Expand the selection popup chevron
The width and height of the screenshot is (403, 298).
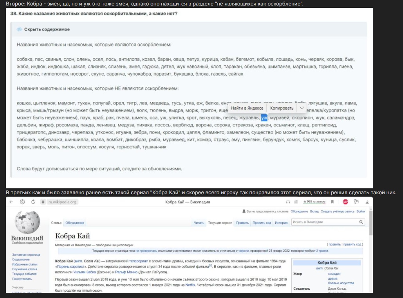tap(302, 108)
